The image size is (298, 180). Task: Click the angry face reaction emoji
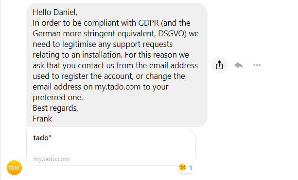coord(183,167)
